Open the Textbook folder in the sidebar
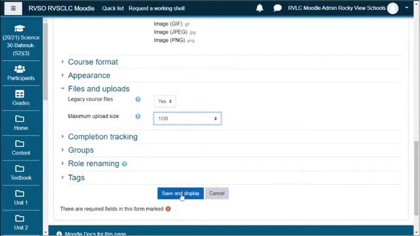 pos(21,172)
